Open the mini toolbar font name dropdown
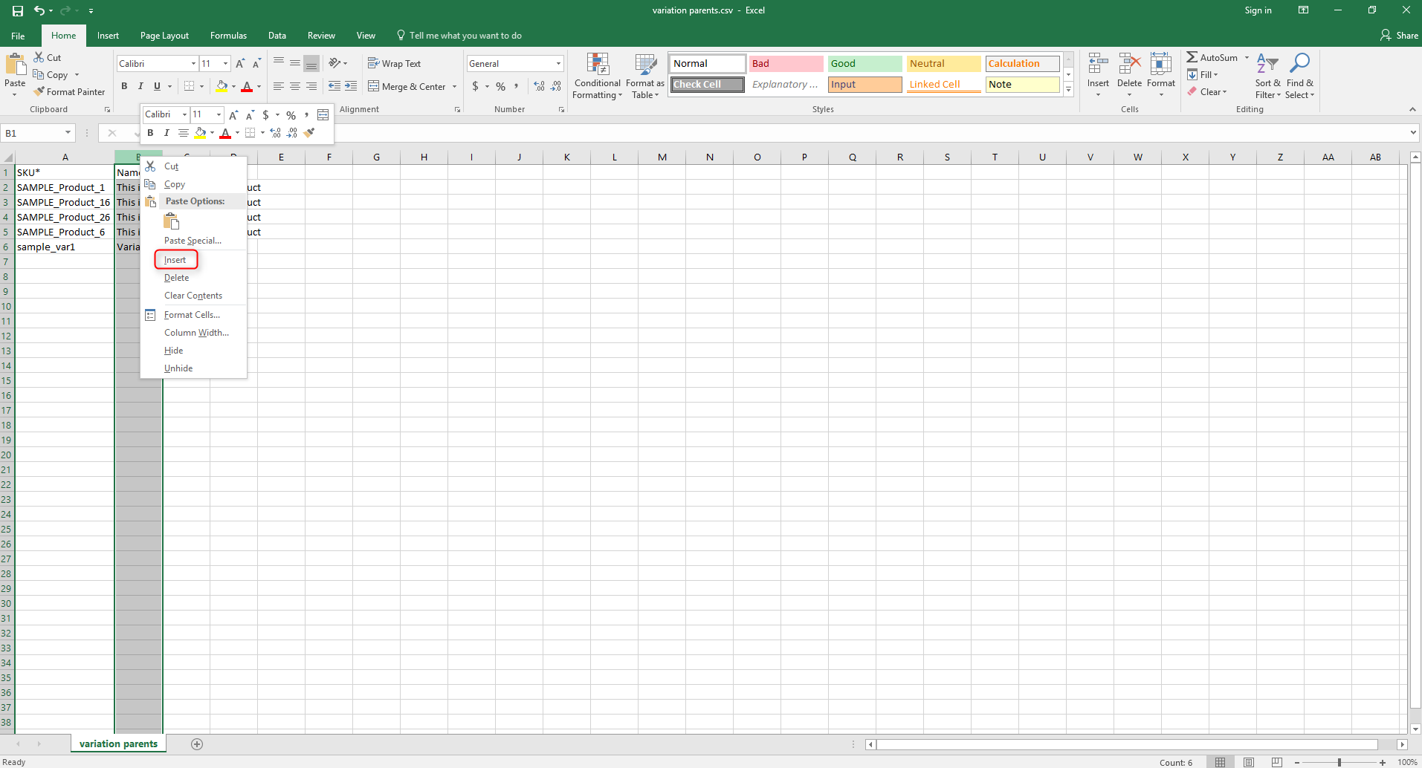Image resolution: width=1422 pixels, height=768 pixels. tap(184, 114)
